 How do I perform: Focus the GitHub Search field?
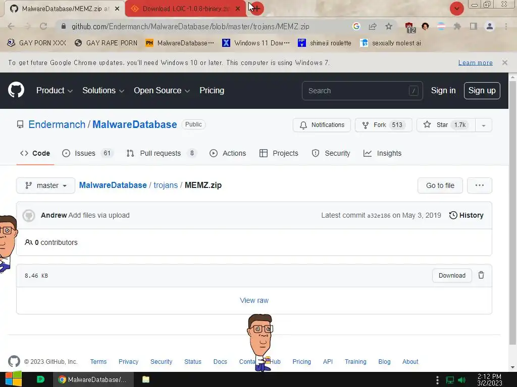pos(362,91)
